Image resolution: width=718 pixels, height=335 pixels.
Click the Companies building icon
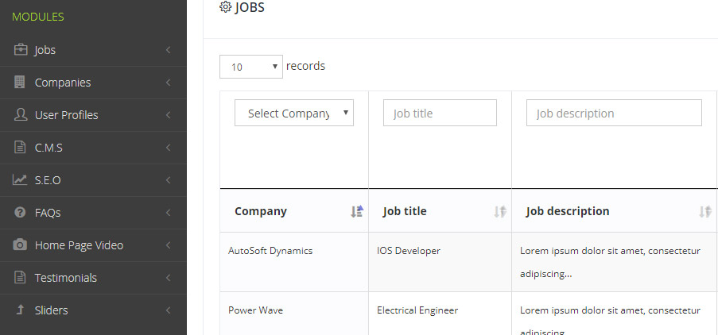click(21, 83)
